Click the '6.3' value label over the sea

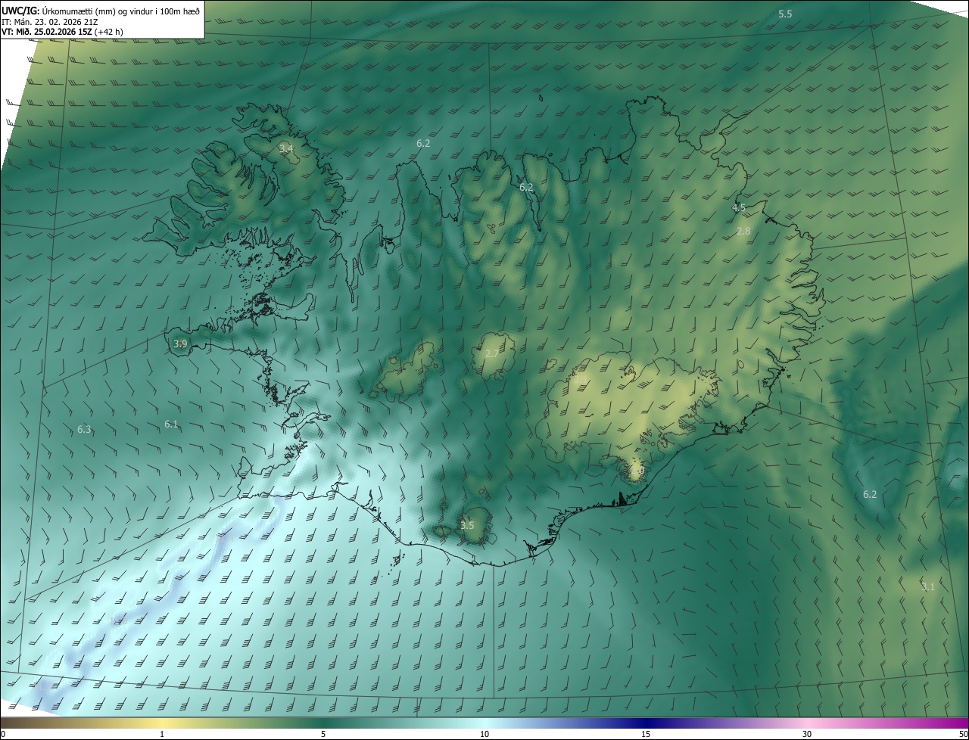coord(84,429)
